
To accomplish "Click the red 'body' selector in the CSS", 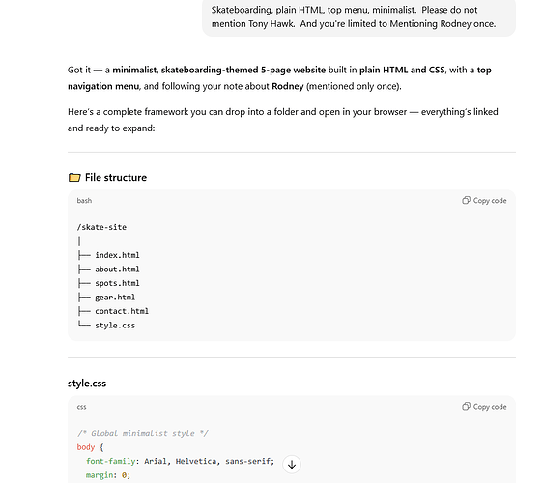I will (86, 447).
